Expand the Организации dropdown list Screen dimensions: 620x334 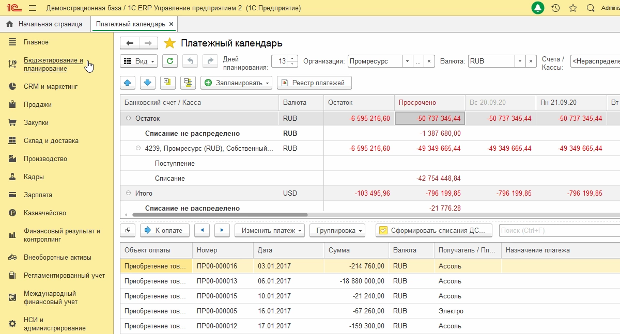point(407,61)
